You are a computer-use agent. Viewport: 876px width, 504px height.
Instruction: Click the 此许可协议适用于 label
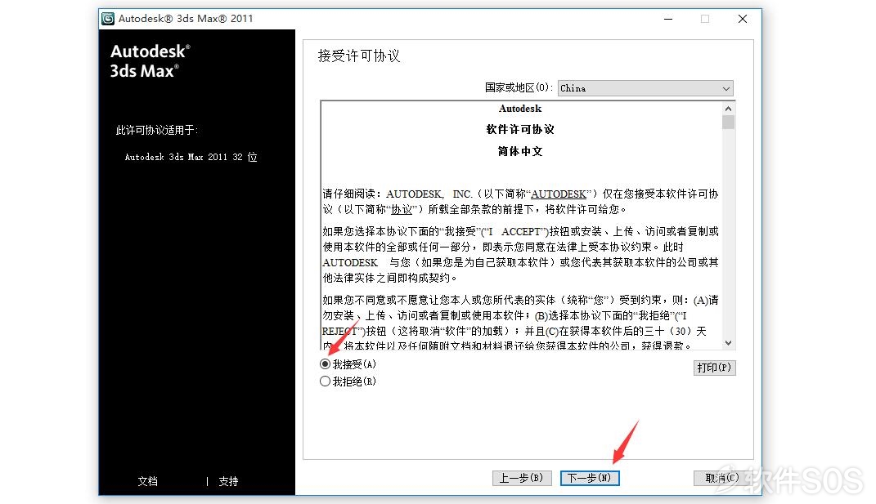pos(156,130)
